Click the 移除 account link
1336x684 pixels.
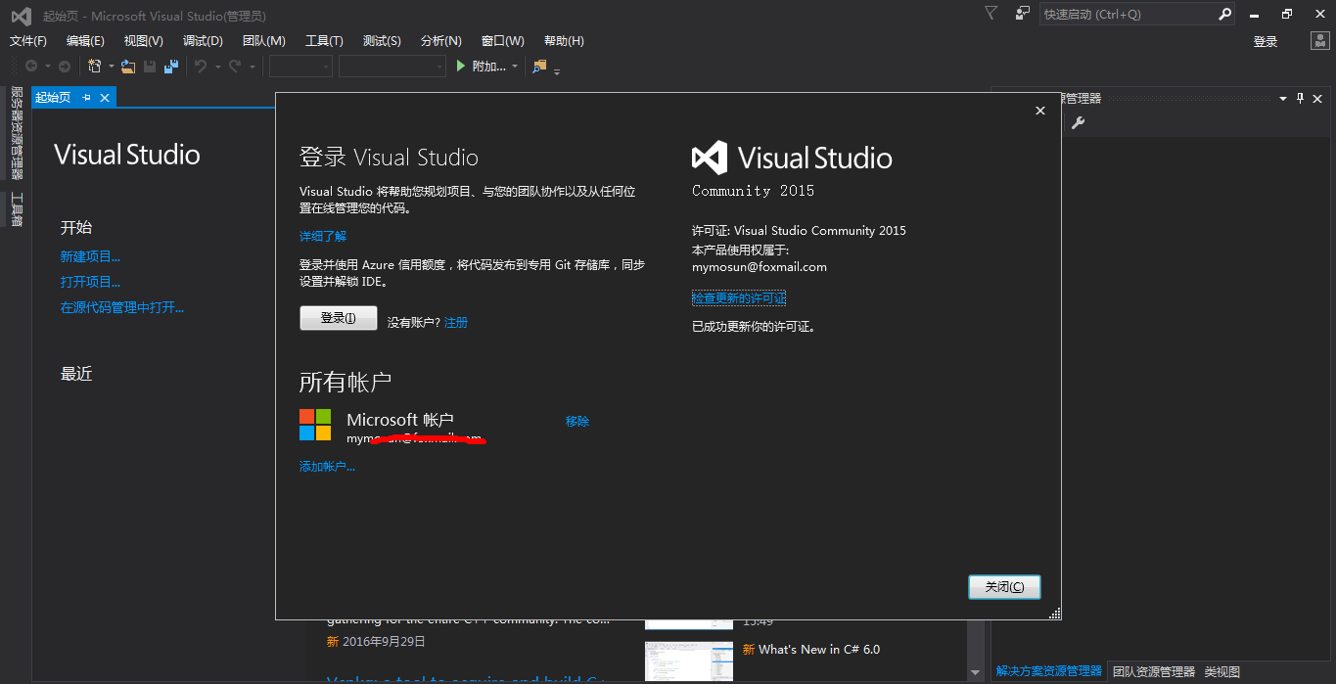(x=577, y=421)
